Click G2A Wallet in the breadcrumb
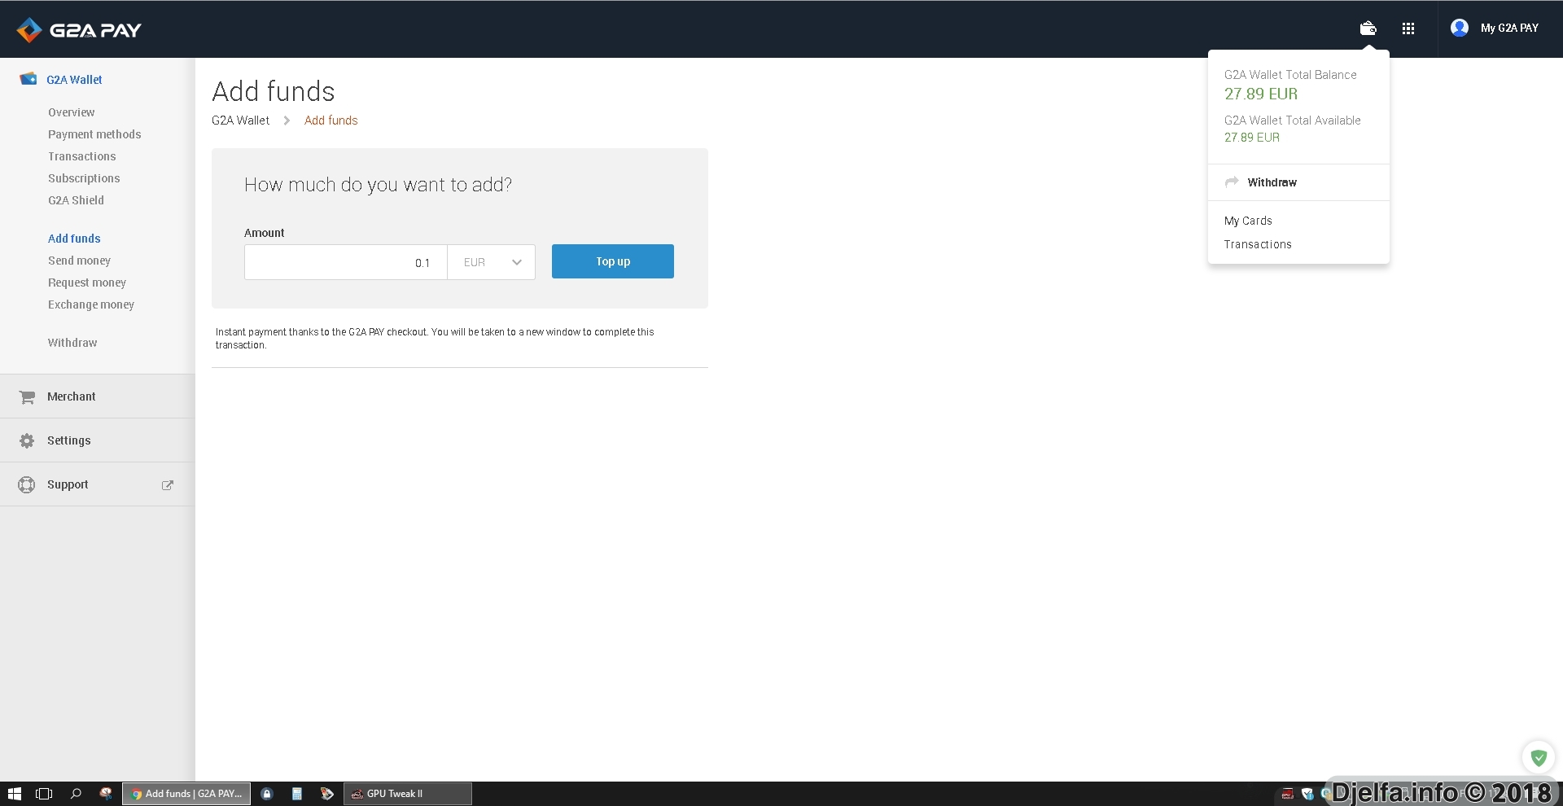 click(x=240, y=120)
